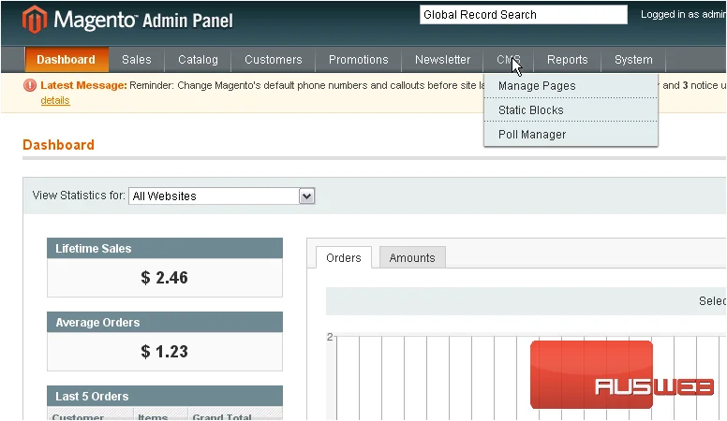Image resolution: width=727 pixels, height=421 pixels.
Task: Choose Poll Manager from the CMS dropdown
Action: [571, 135]
